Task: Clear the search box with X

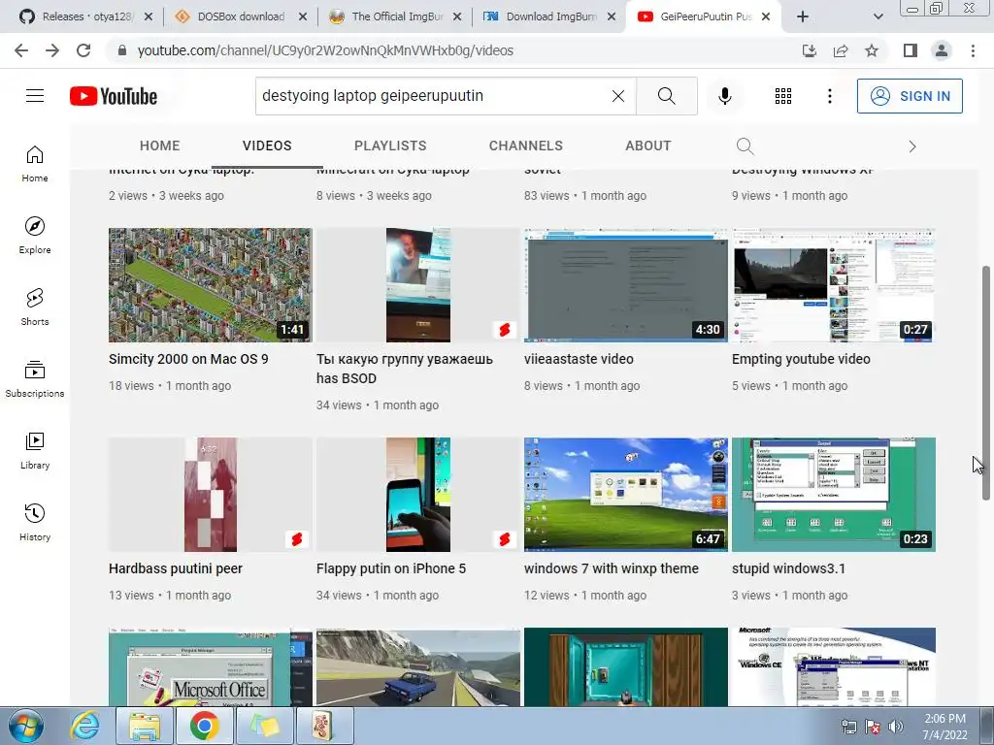Action: [618, 96]
